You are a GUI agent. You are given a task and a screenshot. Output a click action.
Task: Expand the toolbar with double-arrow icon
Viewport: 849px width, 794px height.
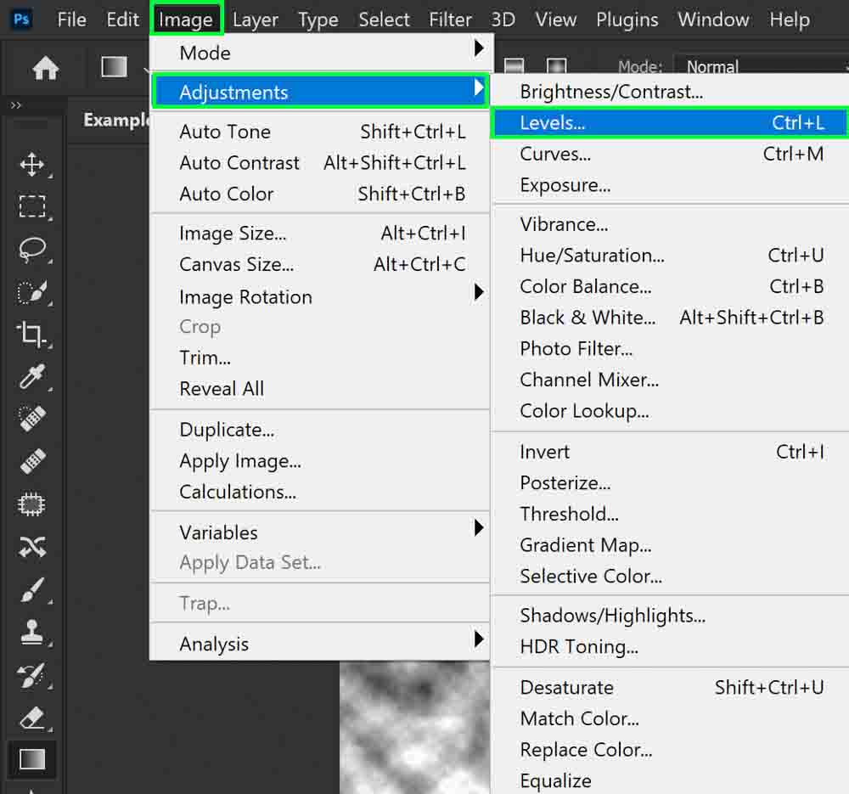click(x=16, y=105)
